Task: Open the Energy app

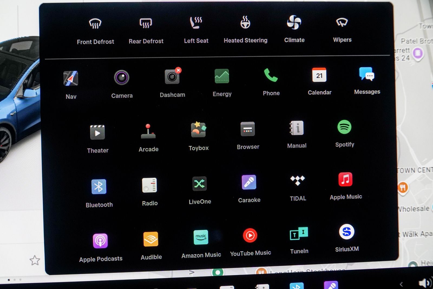Action: point(222,76)
